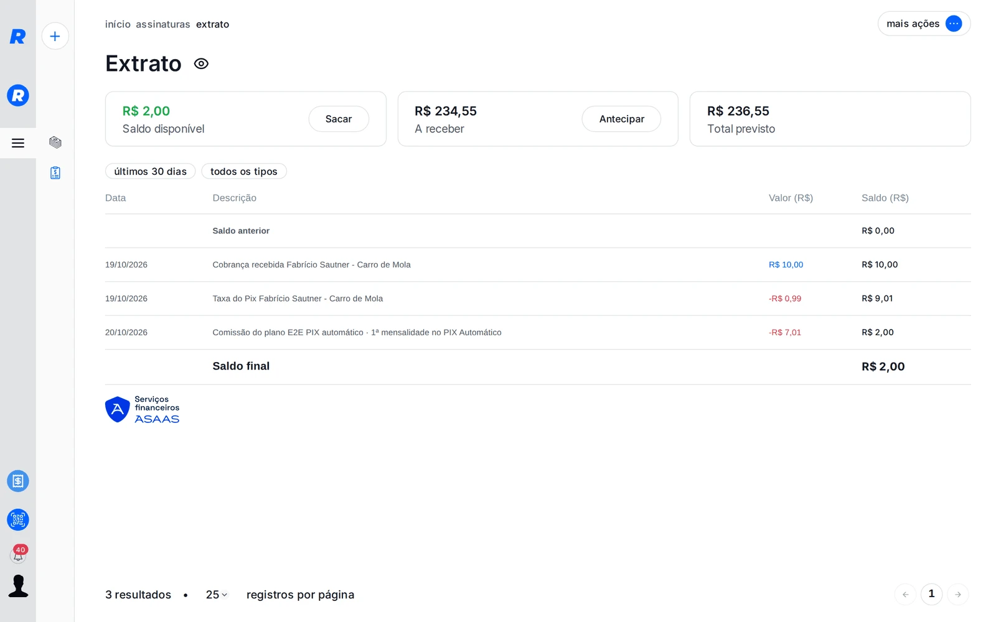996x622 pixels.
Task: Click the Saldo (R$) column header
Action: (x=885, y=198)
